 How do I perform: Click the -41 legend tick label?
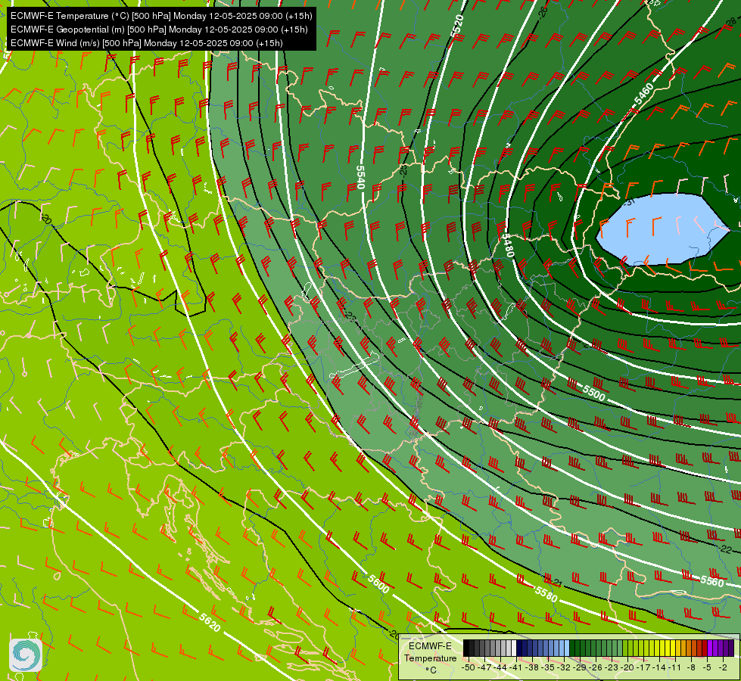pyautogui.click(x=515, y=667)
